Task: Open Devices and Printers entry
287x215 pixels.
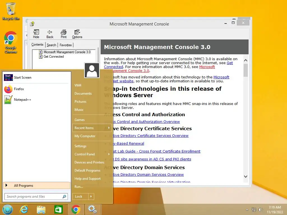Action: pos(89,162)
